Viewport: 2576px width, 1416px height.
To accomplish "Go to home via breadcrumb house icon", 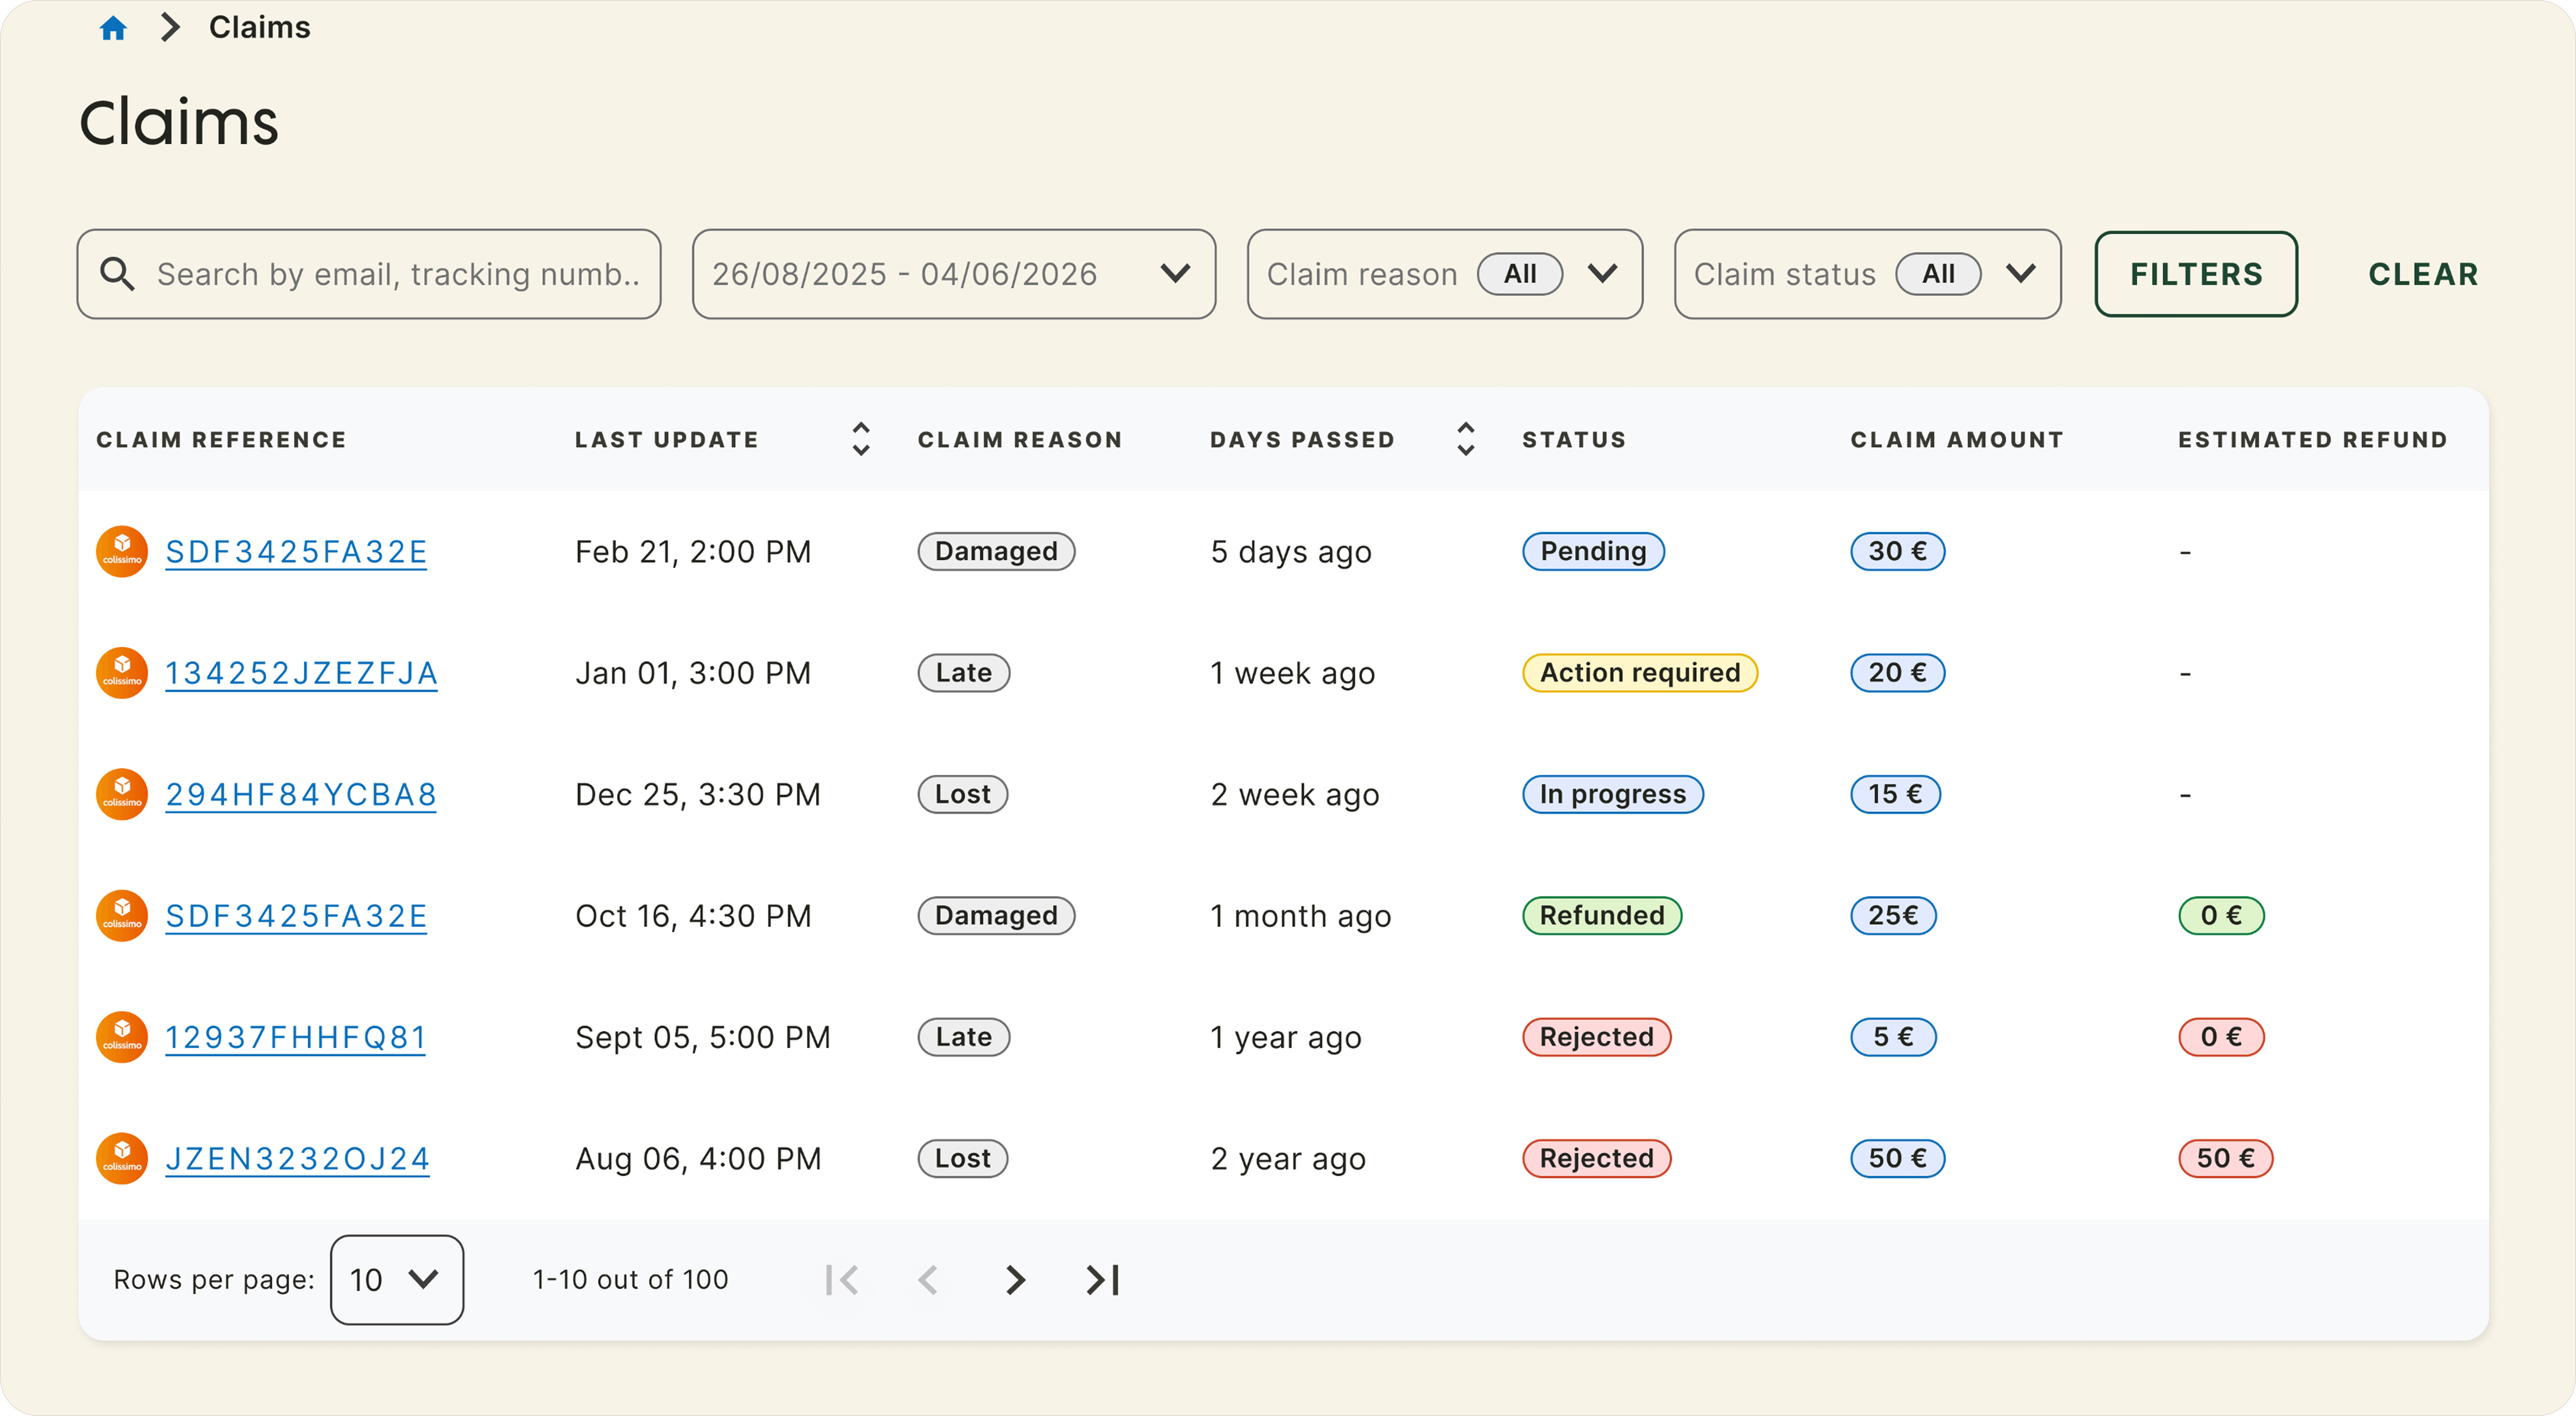I will 113,28.
